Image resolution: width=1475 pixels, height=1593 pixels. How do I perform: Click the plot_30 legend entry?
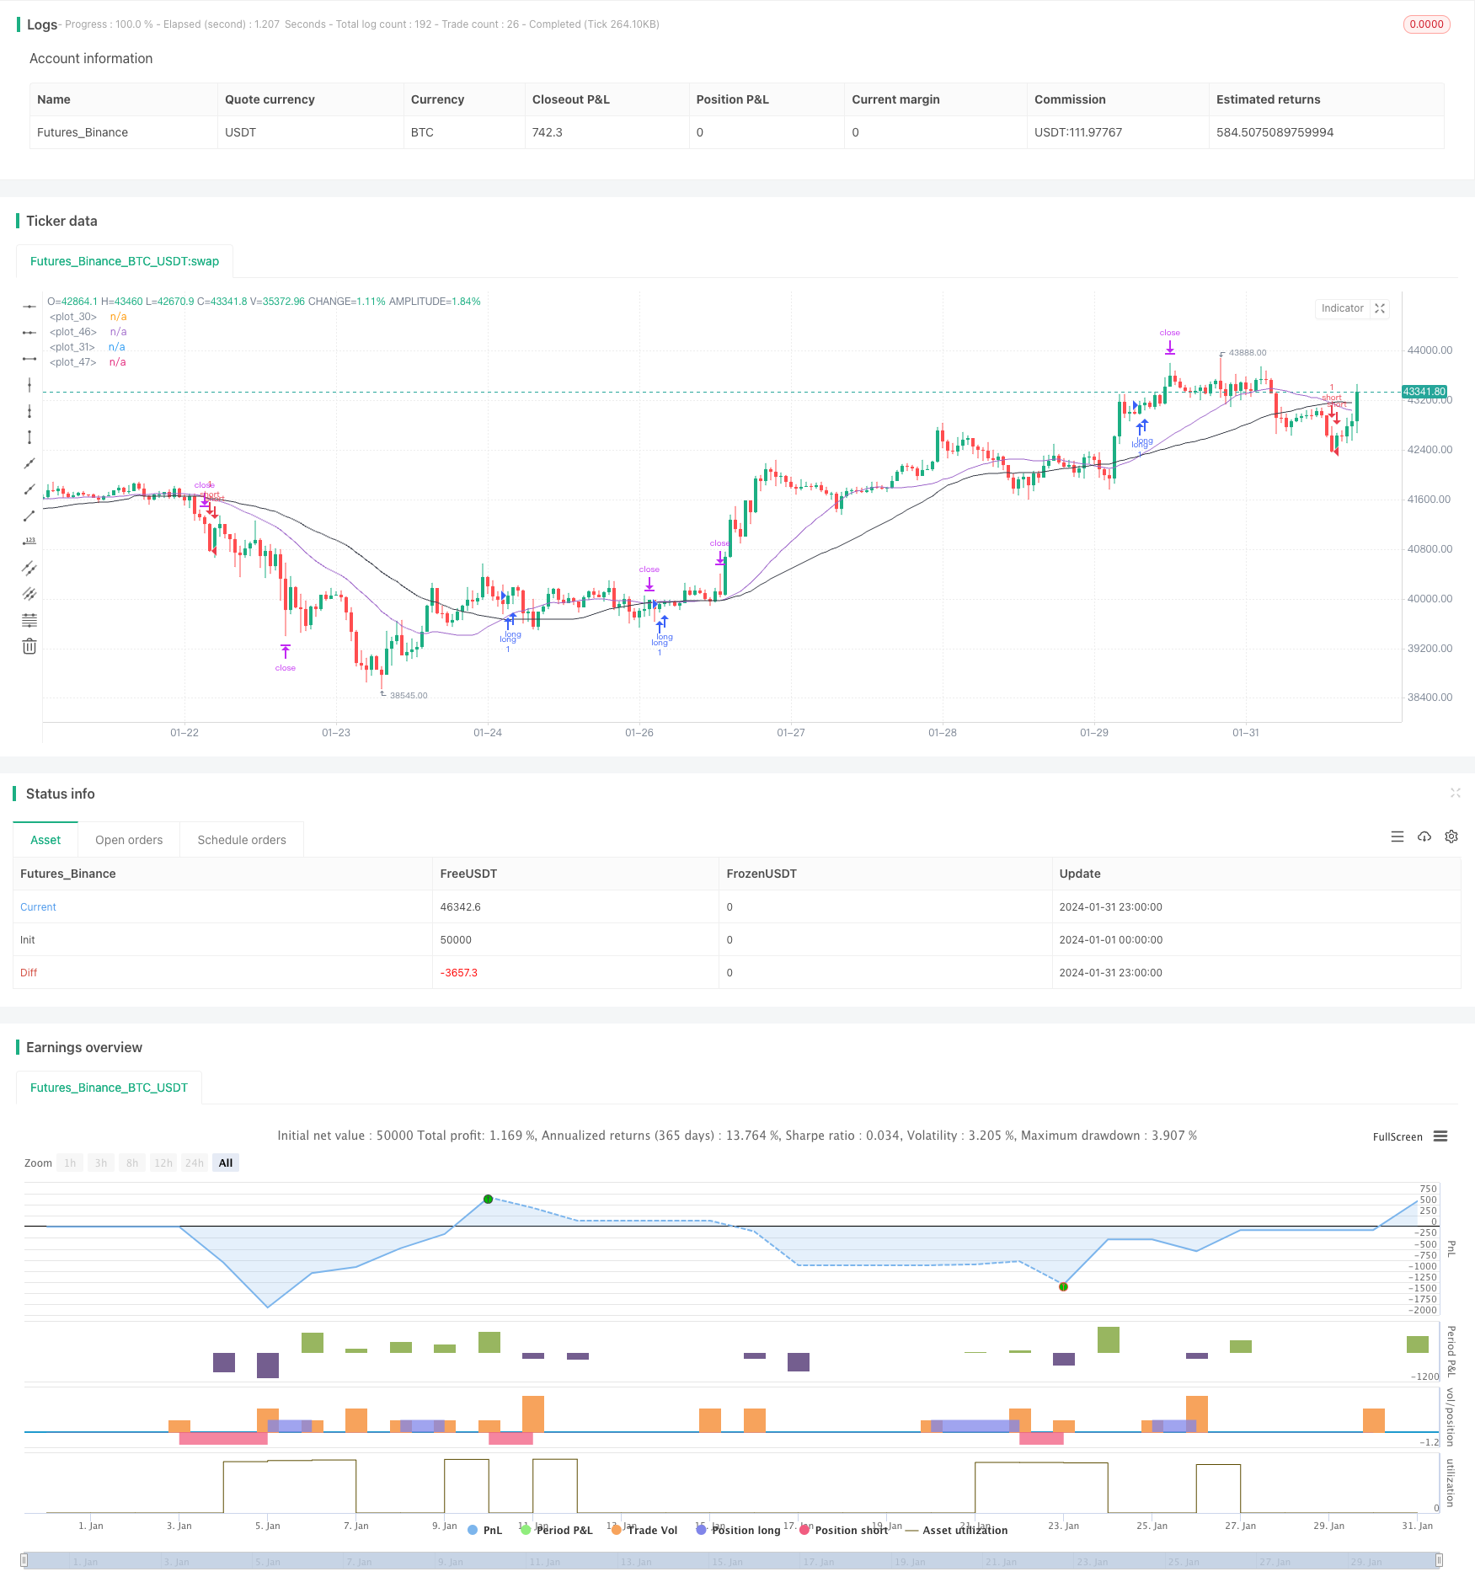pyautogui.click(x=88, y=317)
